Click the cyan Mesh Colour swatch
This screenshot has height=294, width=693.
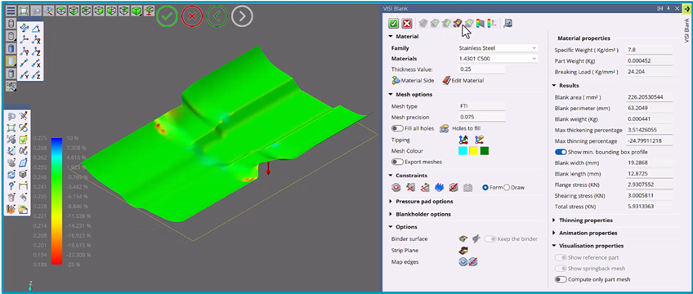463,151
